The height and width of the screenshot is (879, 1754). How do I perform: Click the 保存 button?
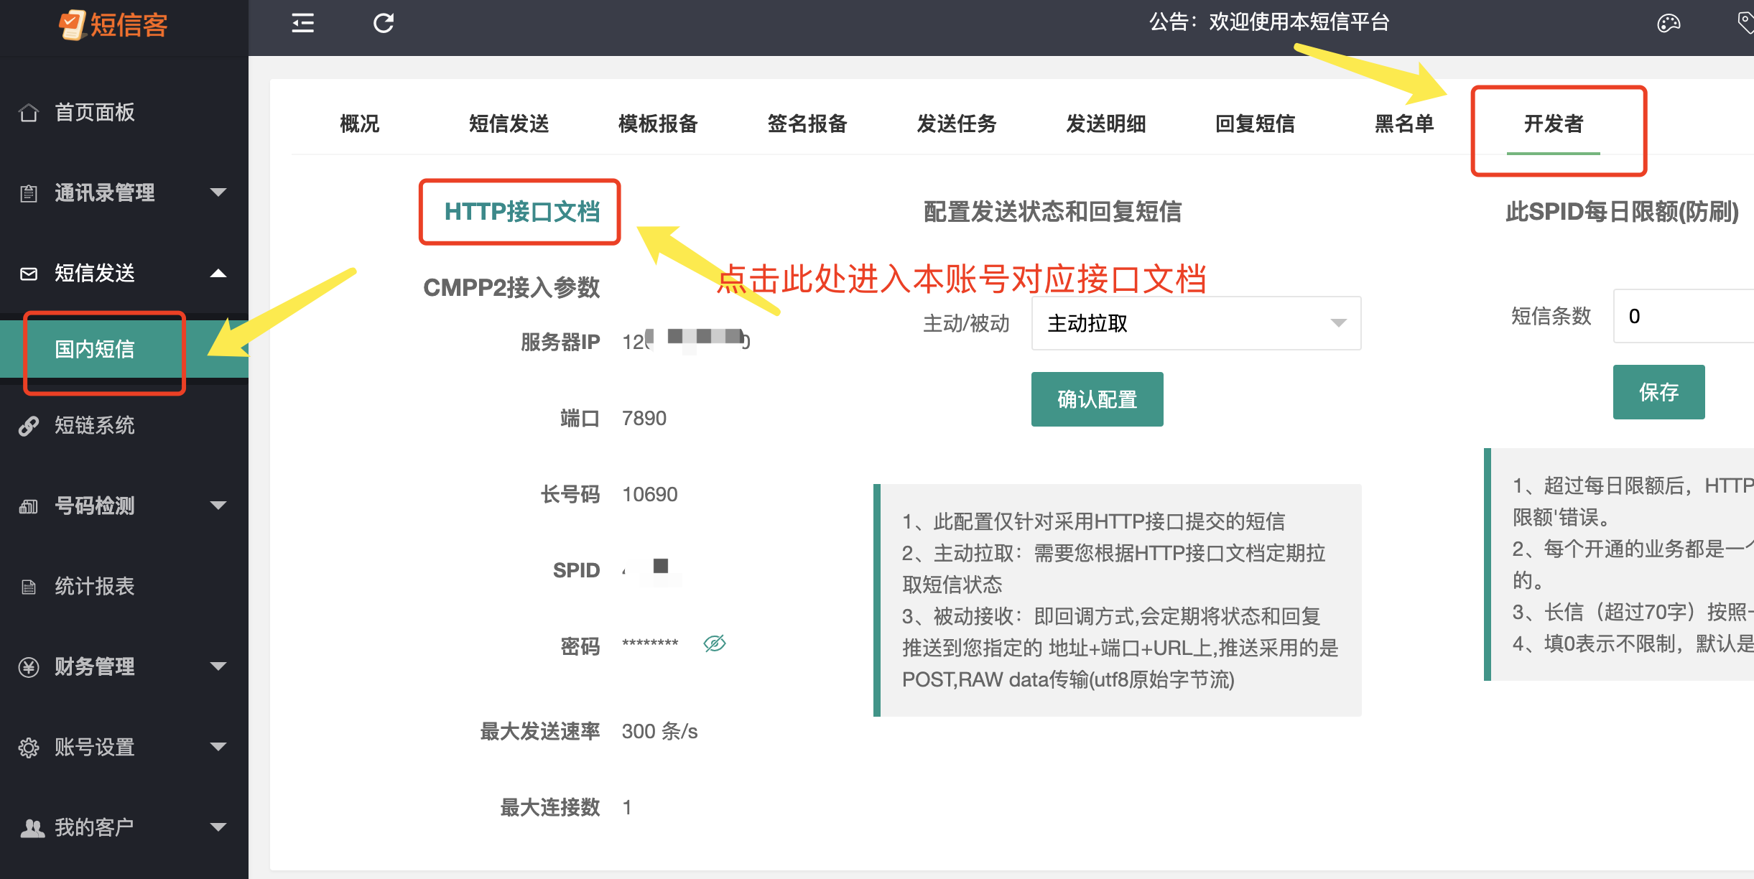[x=1659, y=392]
